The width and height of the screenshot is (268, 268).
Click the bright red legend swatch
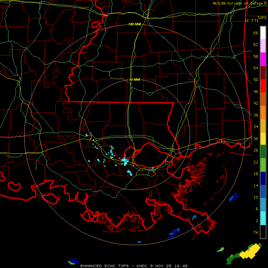(x=263, y=86)
